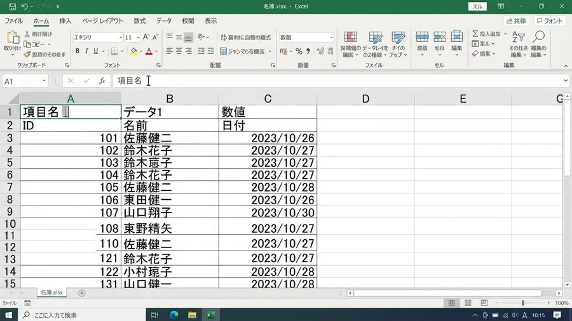The width and height of the screenshot is (572, 321).
Task: Apply comma style icon
Action: [x=308, y=51]
